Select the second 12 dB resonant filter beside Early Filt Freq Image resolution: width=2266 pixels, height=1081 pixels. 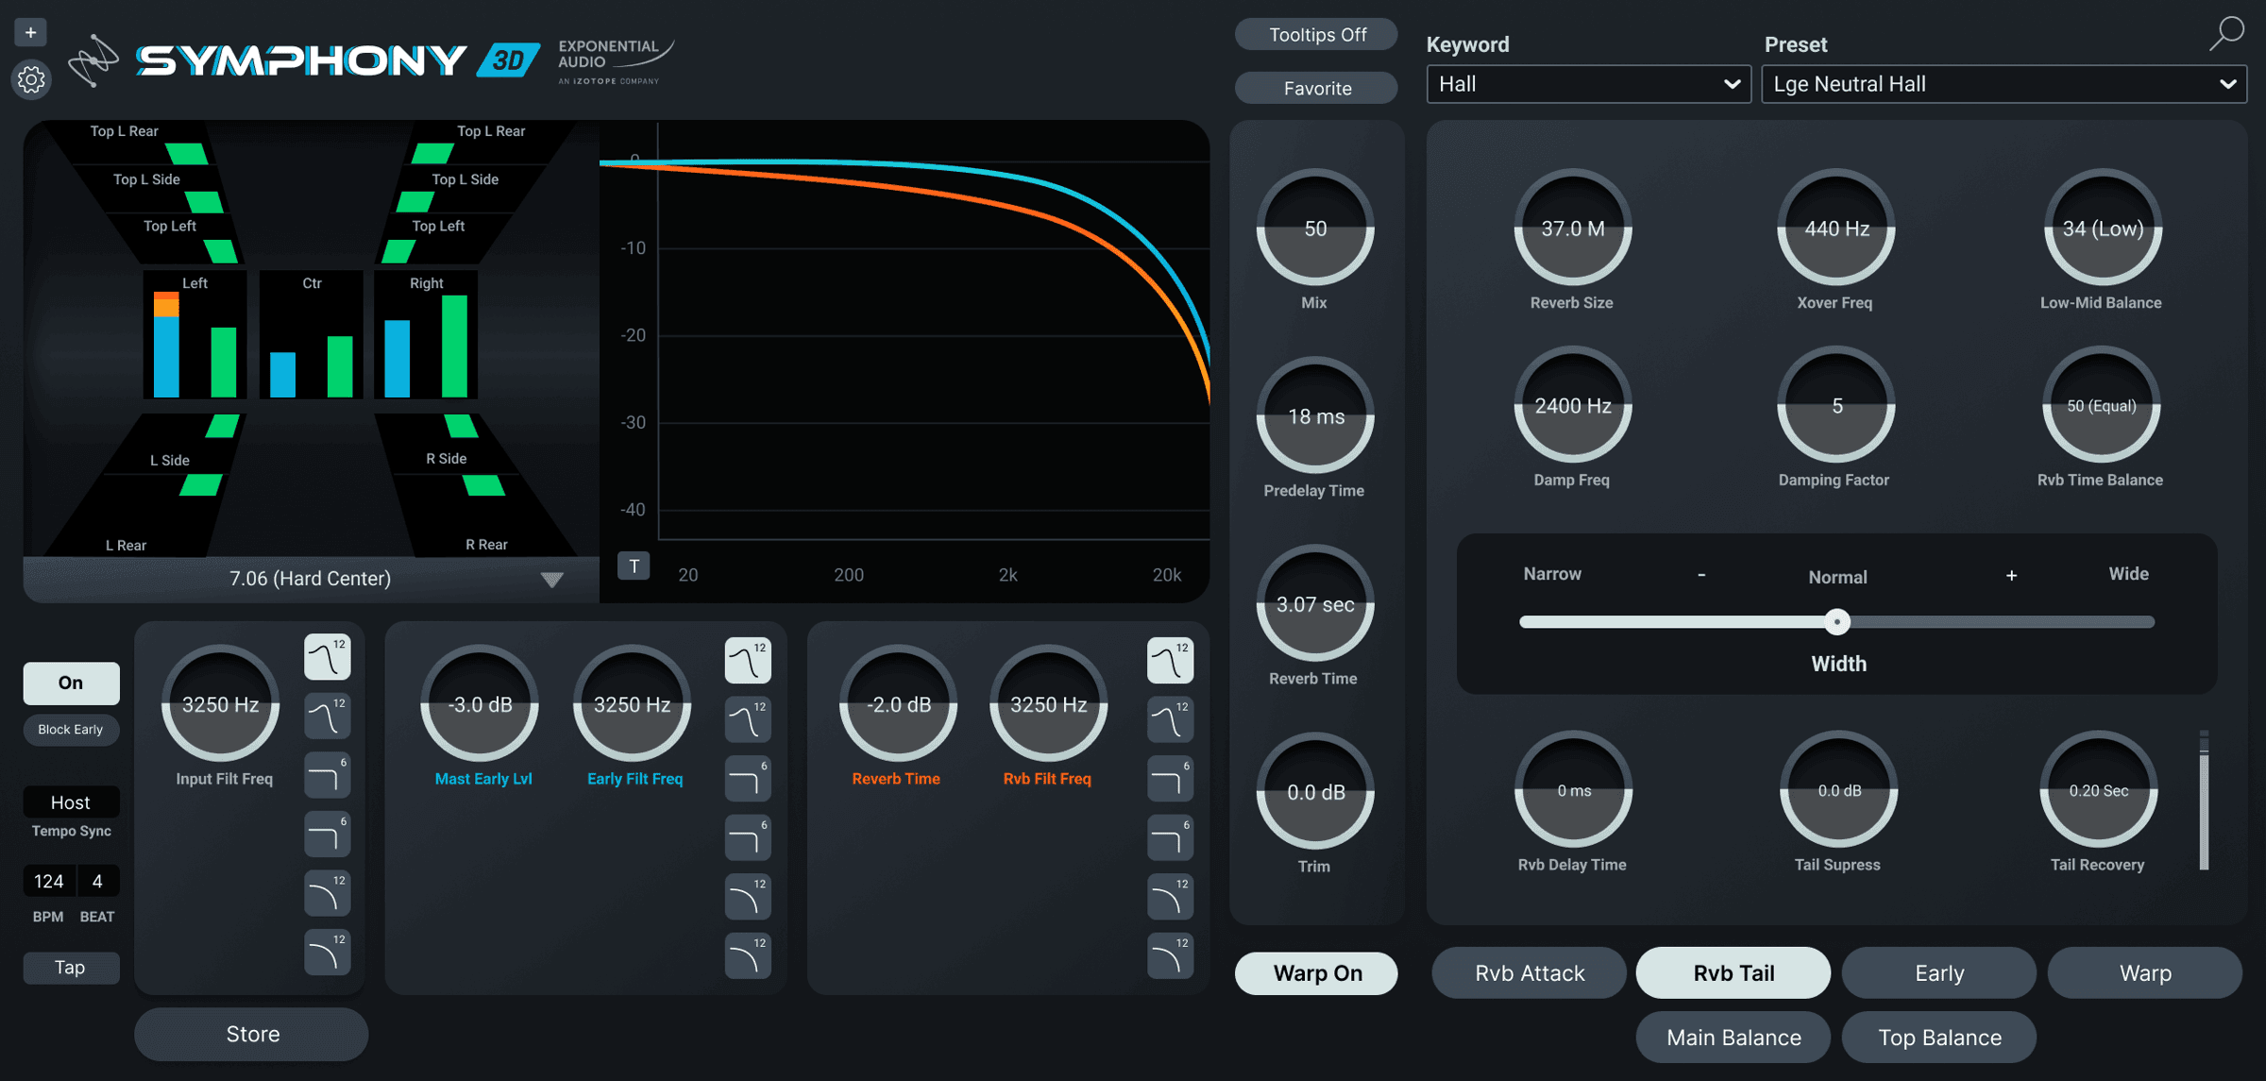(748, 720)
